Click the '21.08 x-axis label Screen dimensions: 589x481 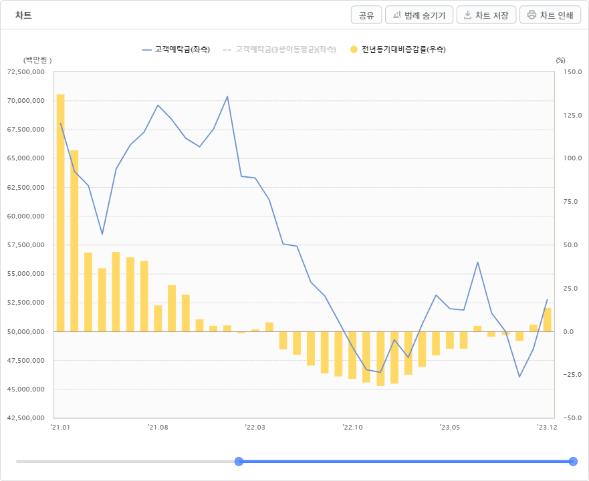158,428
